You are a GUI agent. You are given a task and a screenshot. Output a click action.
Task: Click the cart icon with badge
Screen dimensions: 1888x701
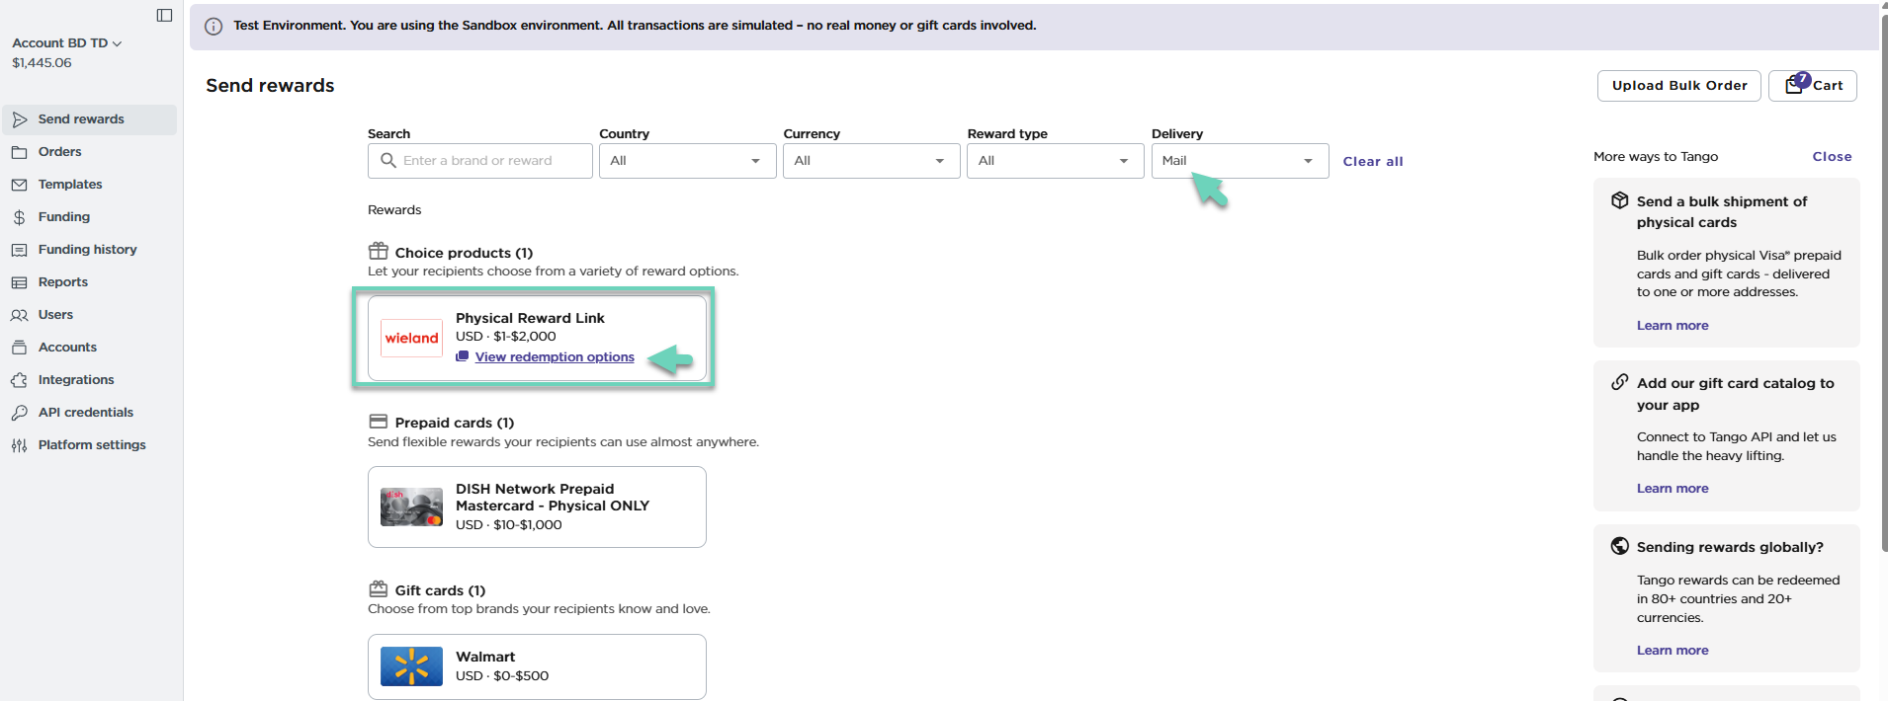1795,86
